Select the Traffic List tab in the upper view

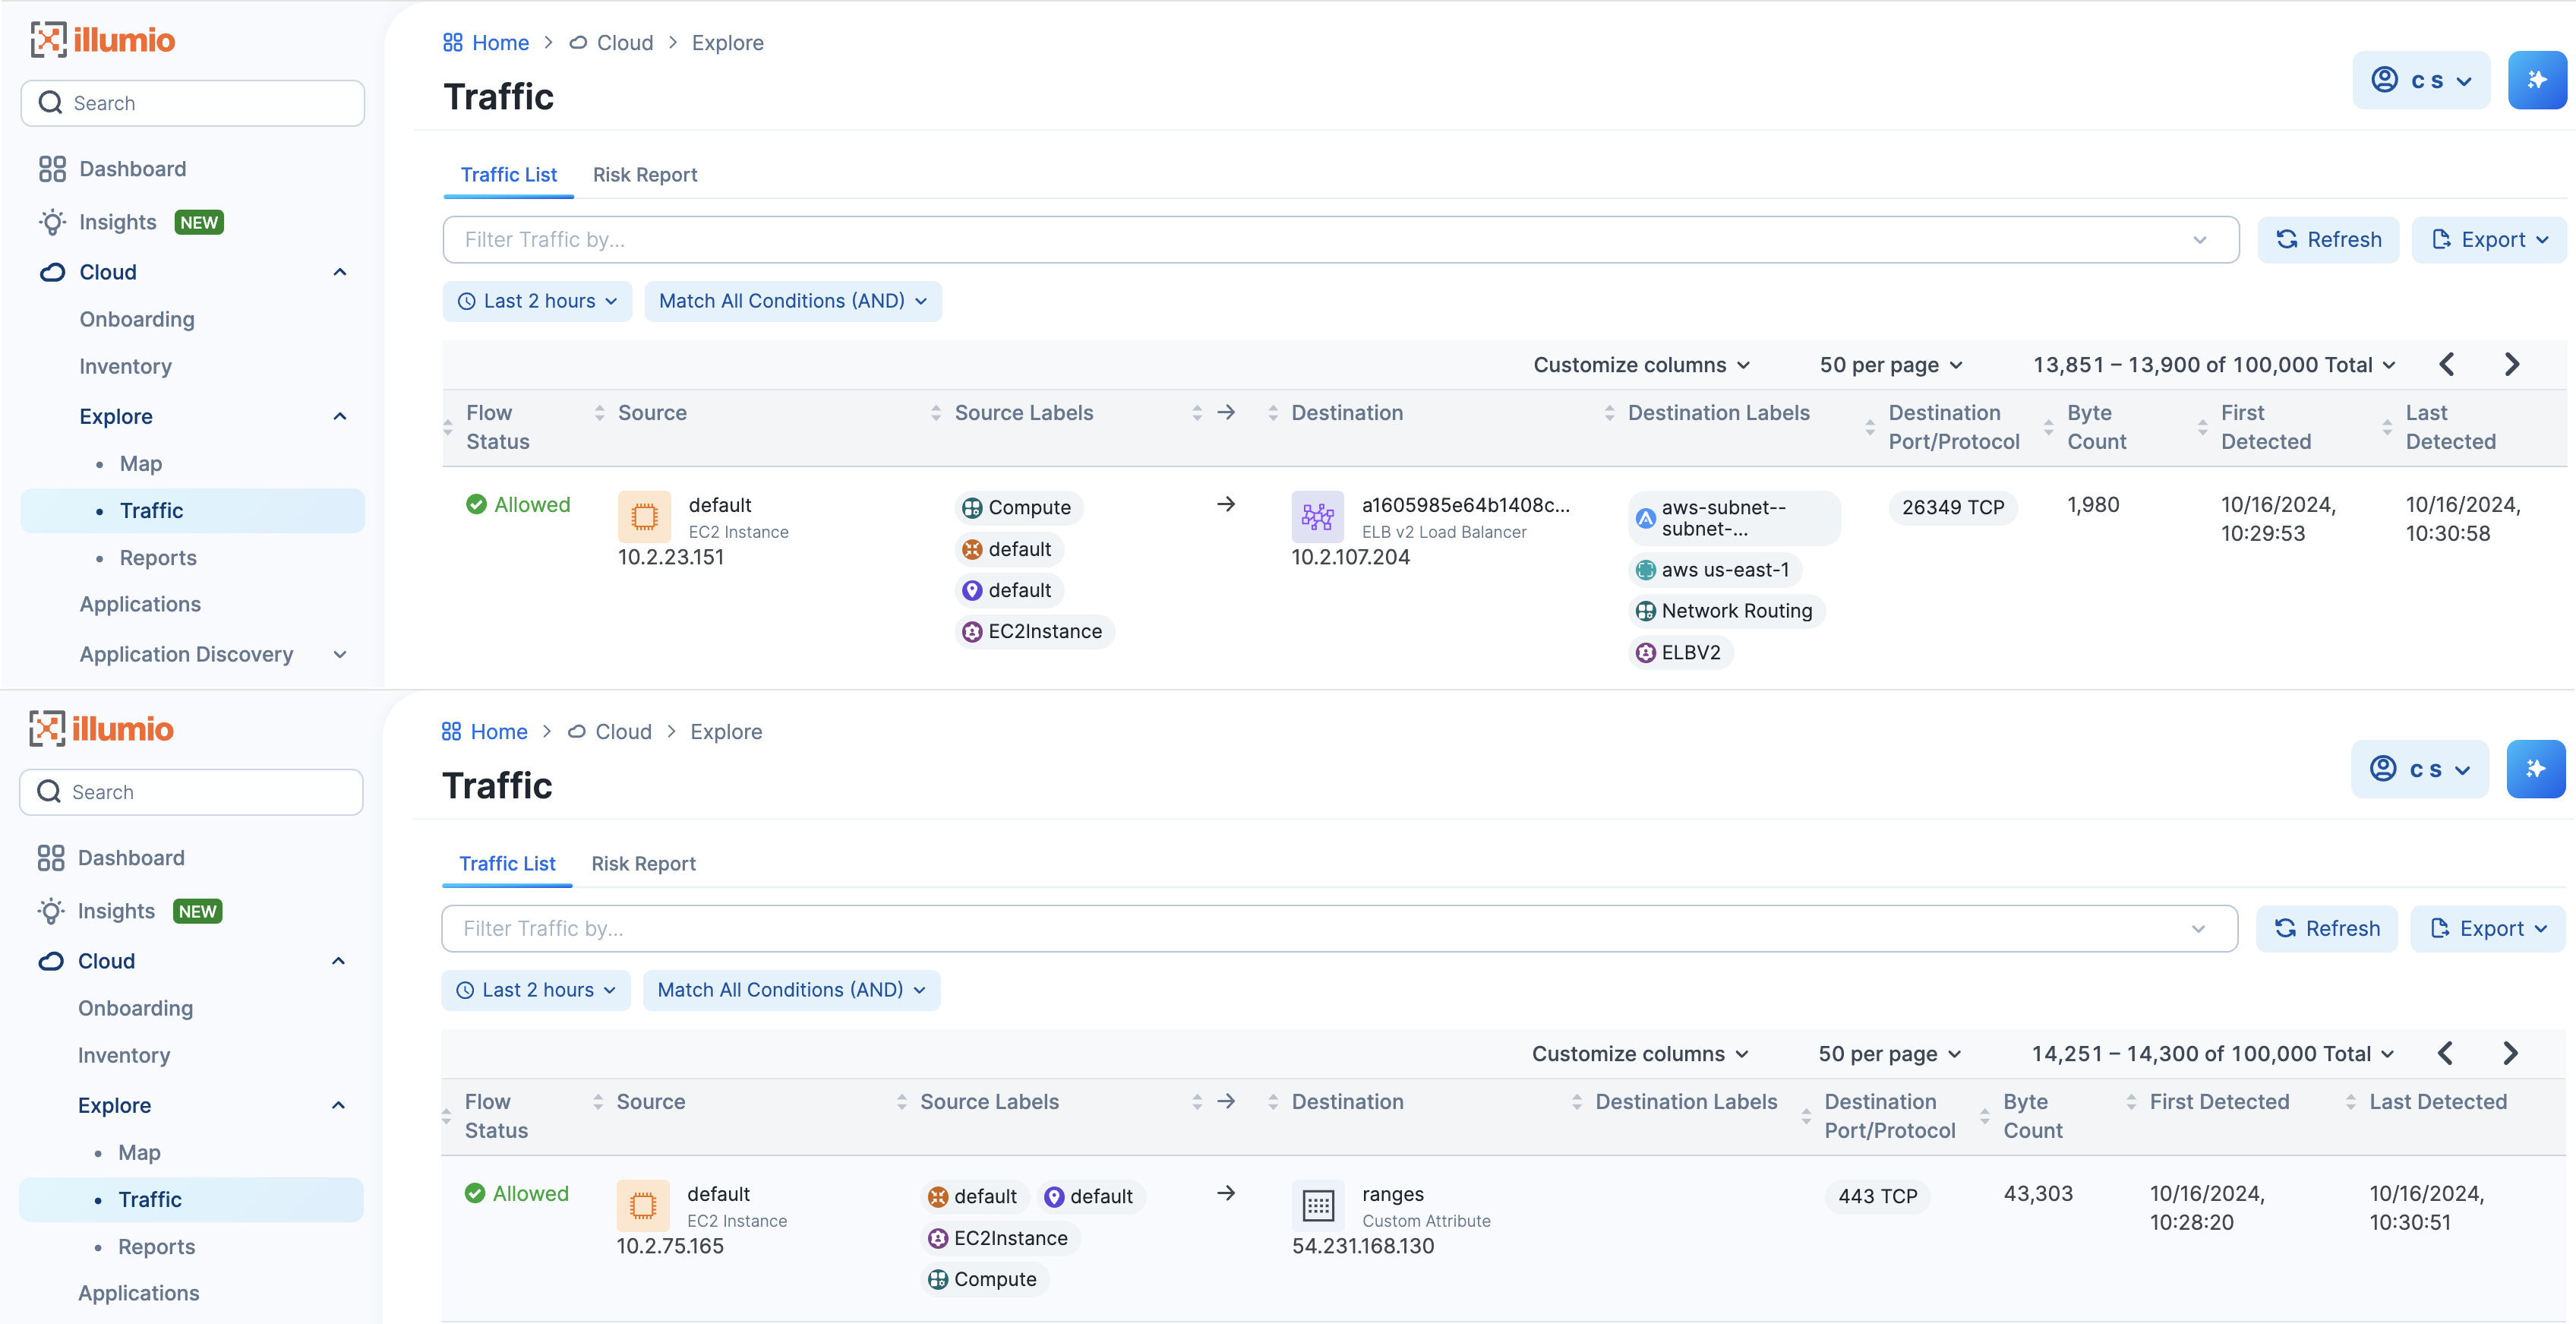tap(508, 175)
